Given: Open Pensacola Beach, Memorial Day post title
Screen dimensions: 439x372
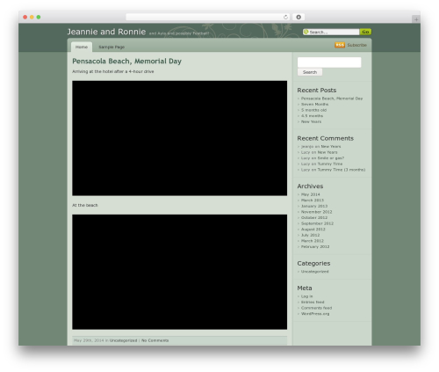Looking at the screenshot, I should pos(126,61).
